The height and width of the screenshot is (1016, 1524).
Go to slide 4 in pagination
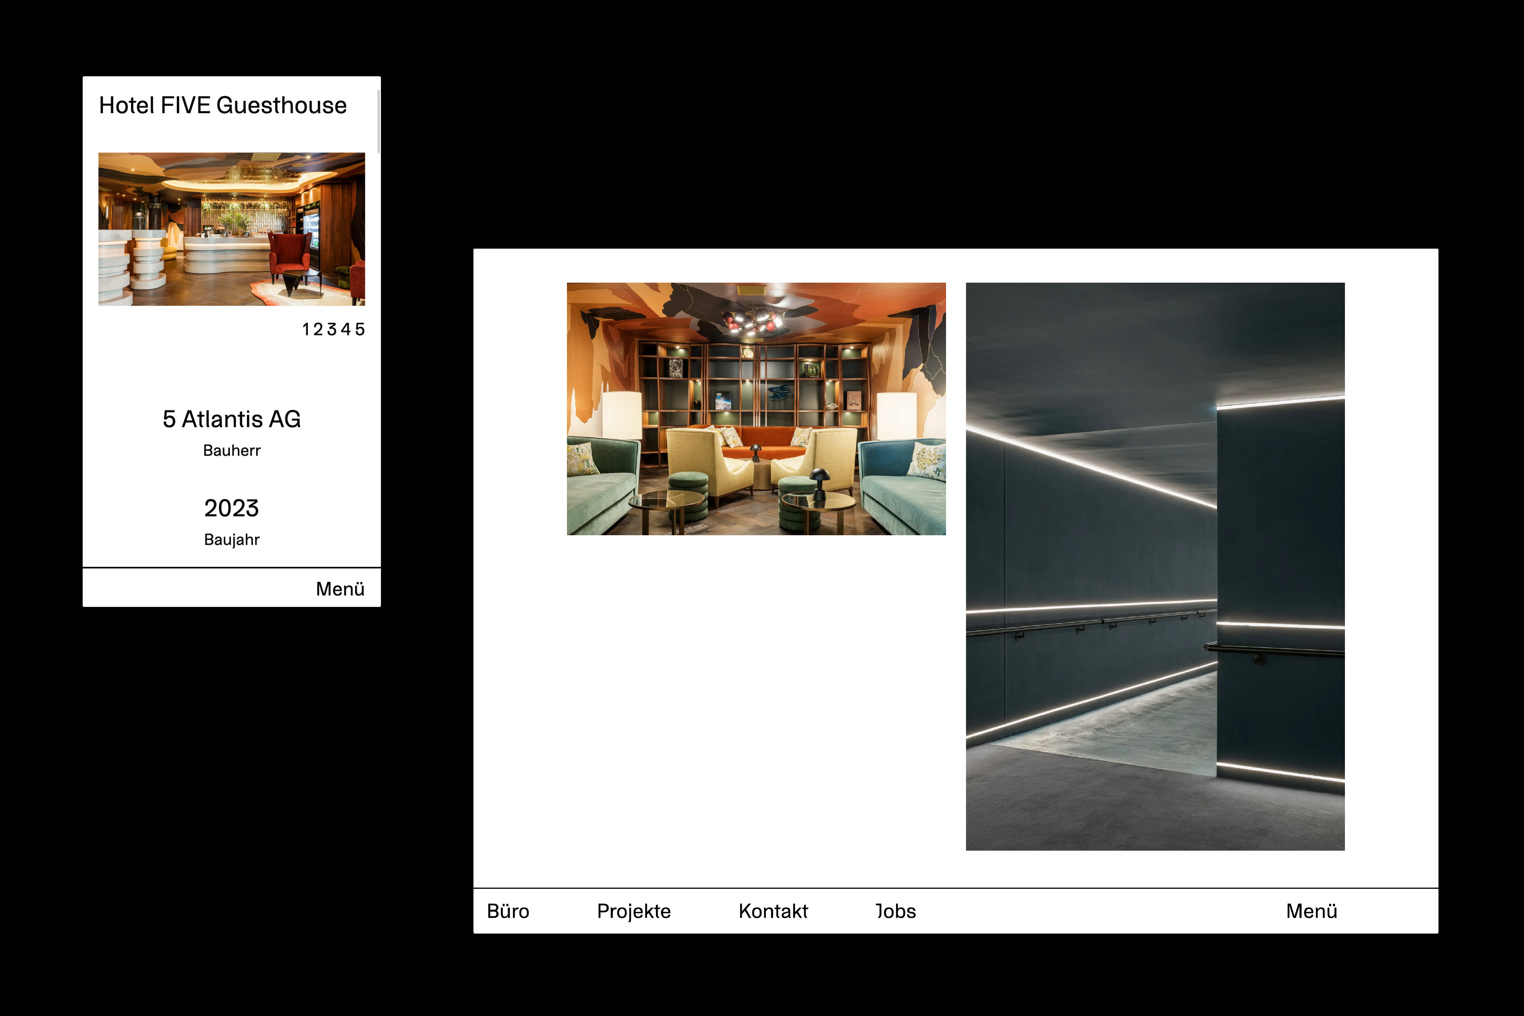346,330
